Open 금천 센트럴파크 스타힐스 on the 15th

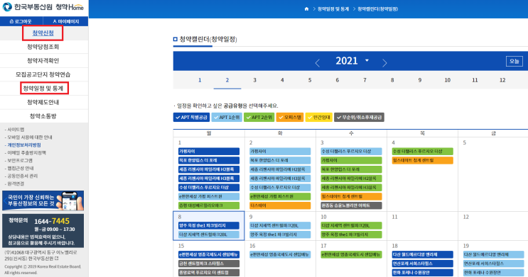tap(209, 264)
